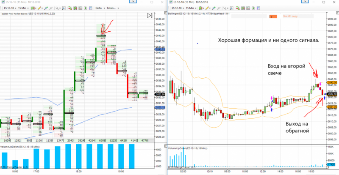Open data series candles icon in left toolbar
This screenshot has height=175, width=339.
[75, 8]
